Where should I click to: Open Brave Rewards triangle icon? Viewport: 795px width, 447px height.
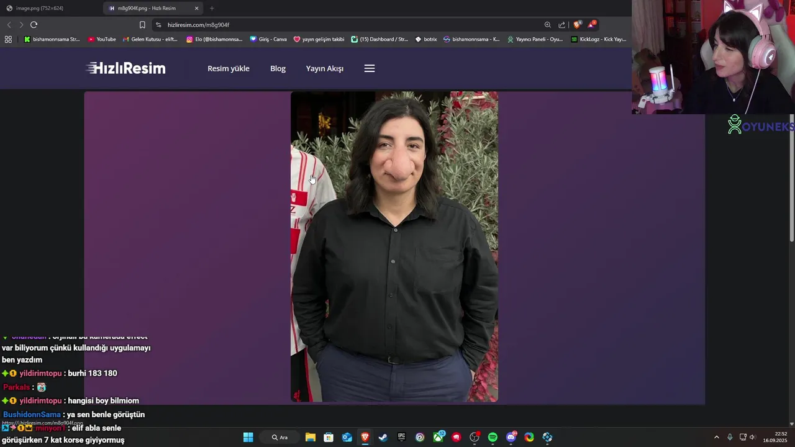click(x=591, y=25)
